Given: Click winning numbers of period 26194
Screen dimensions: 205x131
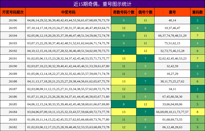Looking at the screenshot, I should click(68, 36).
